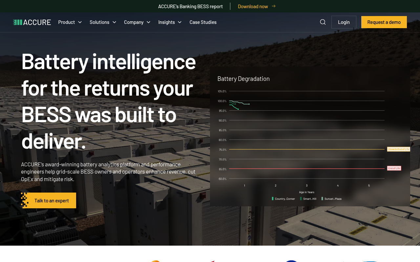Click the Battery Degradation chart title
Image resolution: width=420 pixels, height=262 pixels.
point(243,79)
